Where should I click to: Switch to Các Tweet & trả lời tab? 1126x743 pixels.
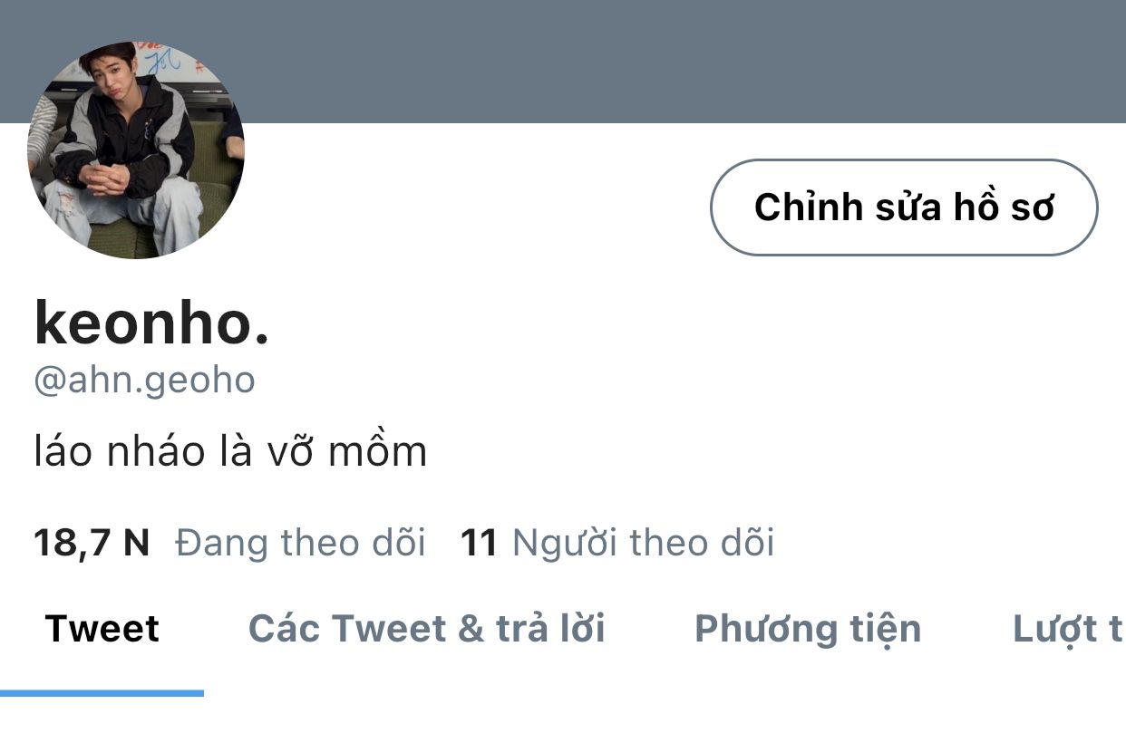click(x=427, y=629)
